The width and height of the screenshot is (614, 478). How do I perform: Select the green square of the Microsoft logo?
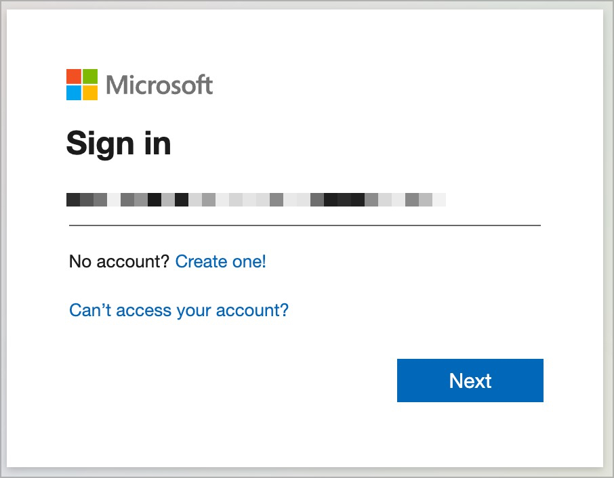tap(90, 77)
